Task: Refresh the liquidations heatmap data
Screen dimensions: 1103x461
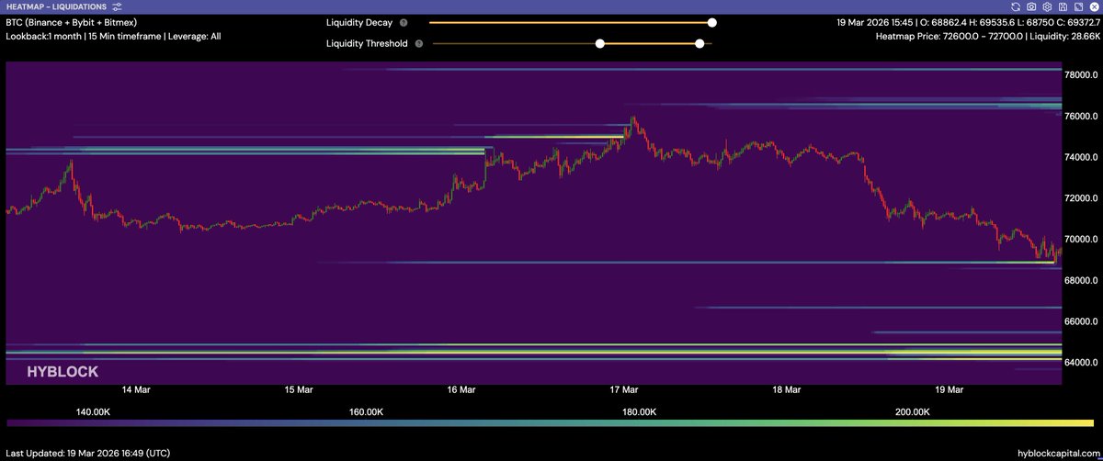Action: (x=1016, y=6)
